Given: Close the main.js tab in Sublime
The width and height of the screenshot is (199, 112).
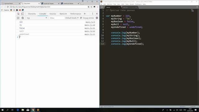Looking at the screenshot, I should [x=119, y=7].
